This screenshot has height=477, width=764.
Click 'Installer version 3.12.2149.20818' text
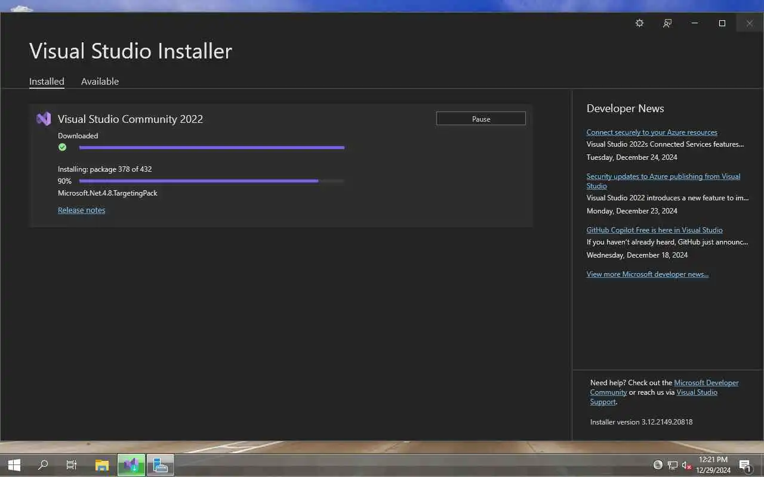point(641,422)
